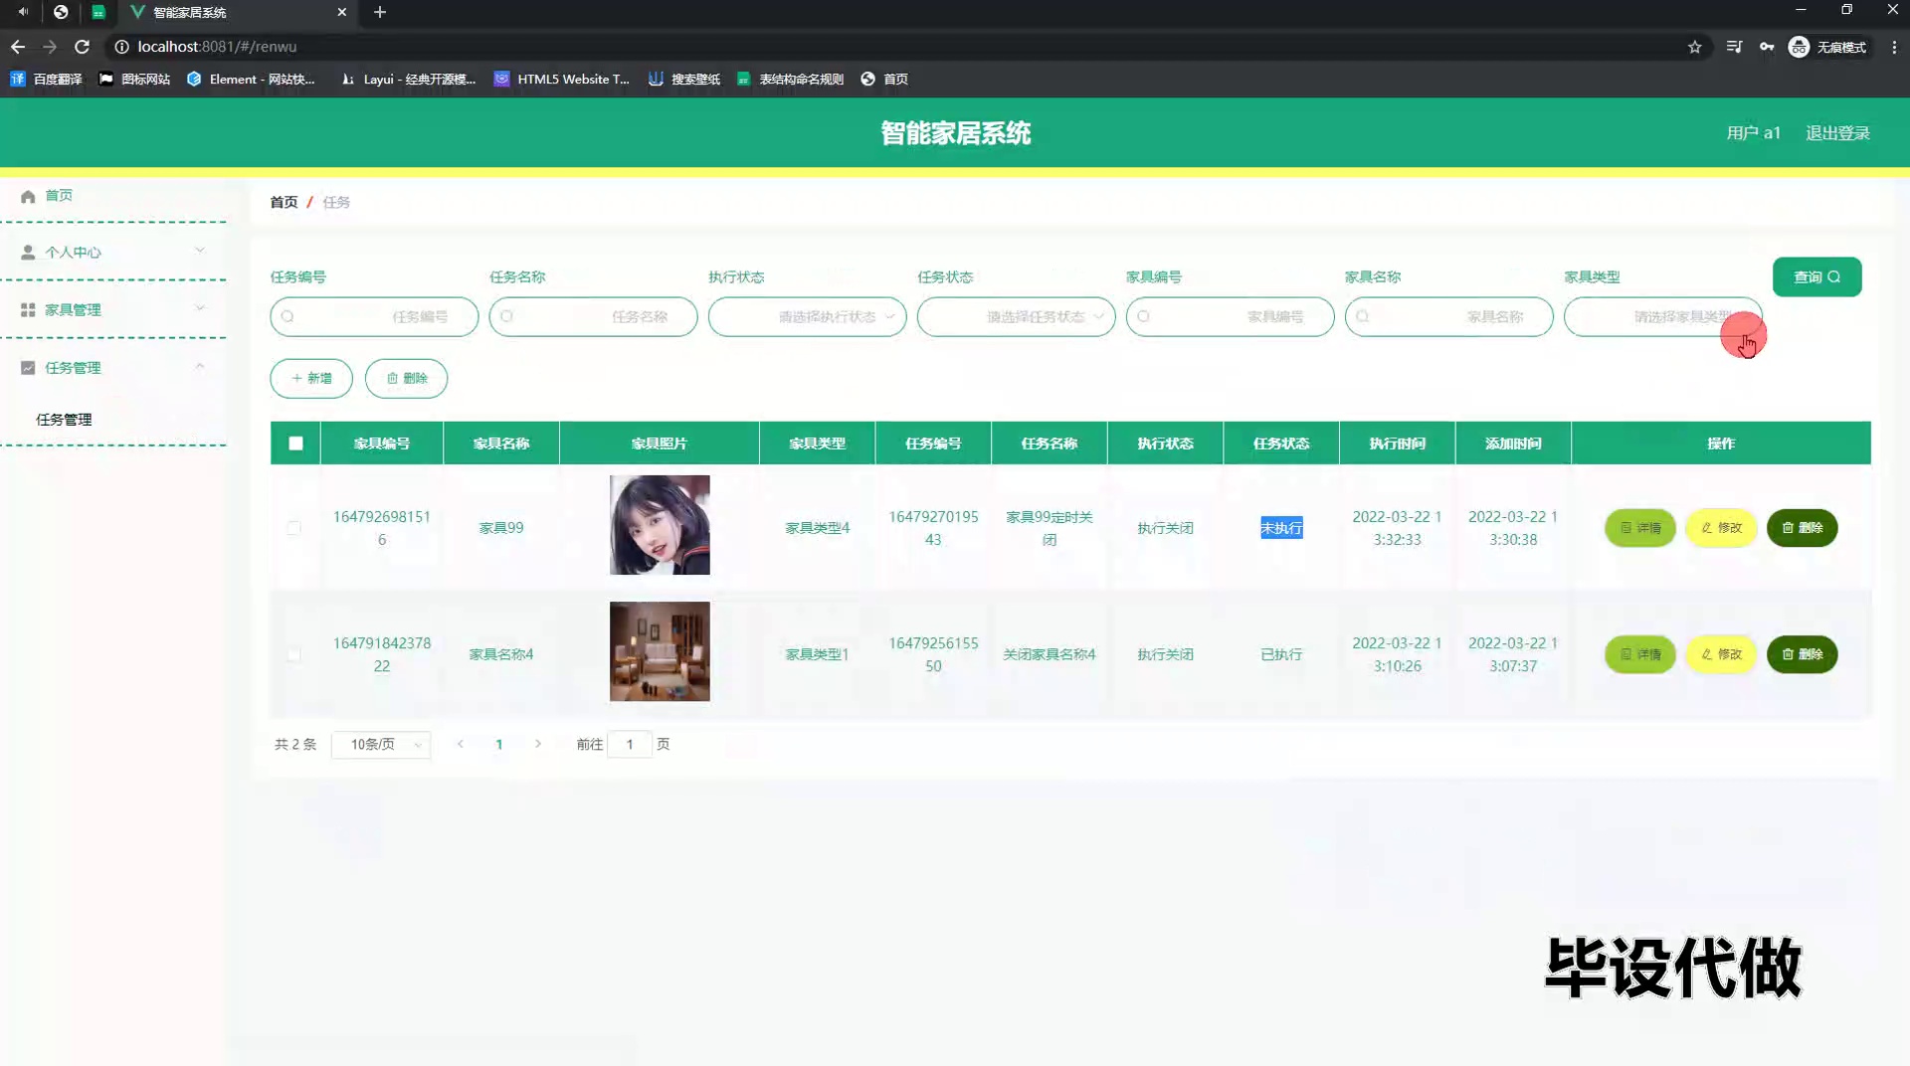Click the chart icon beside 任务管理
Viewport: 1910px width, 1066px height.
coord(28,368)
